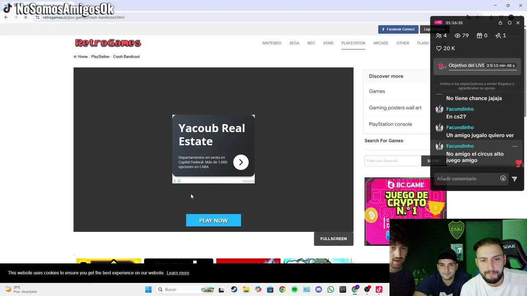This screenshot has width=527, height=296.
Task: Click the gifts counter icon
Action: (480, 36)
